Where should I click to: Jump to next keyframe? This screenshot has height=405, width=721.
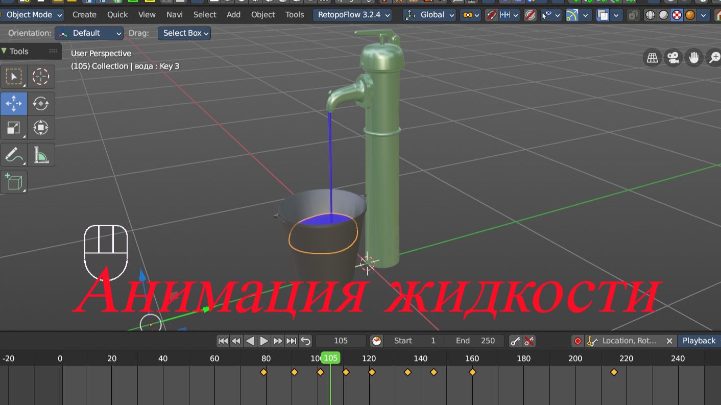pyautogui.click(x=278, y=341)
